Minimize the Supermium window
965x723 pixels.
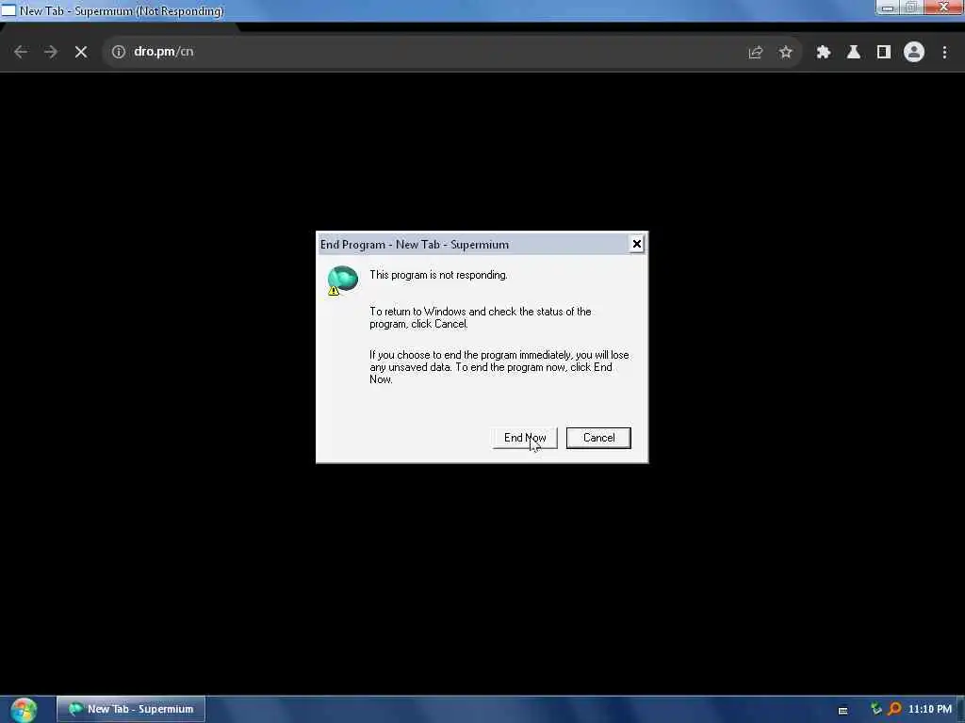pos(888,8)
